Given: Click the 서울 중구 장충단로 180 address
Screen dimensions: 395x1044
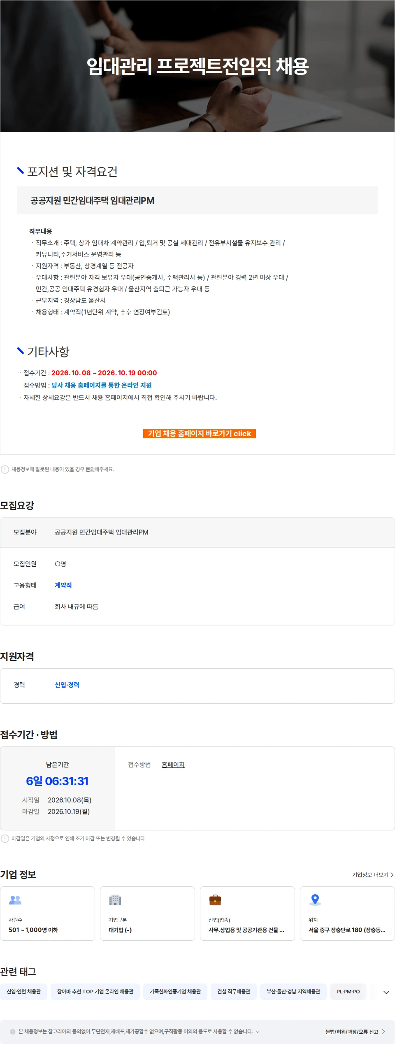Looking at the screenshot, I should (347, 930).
